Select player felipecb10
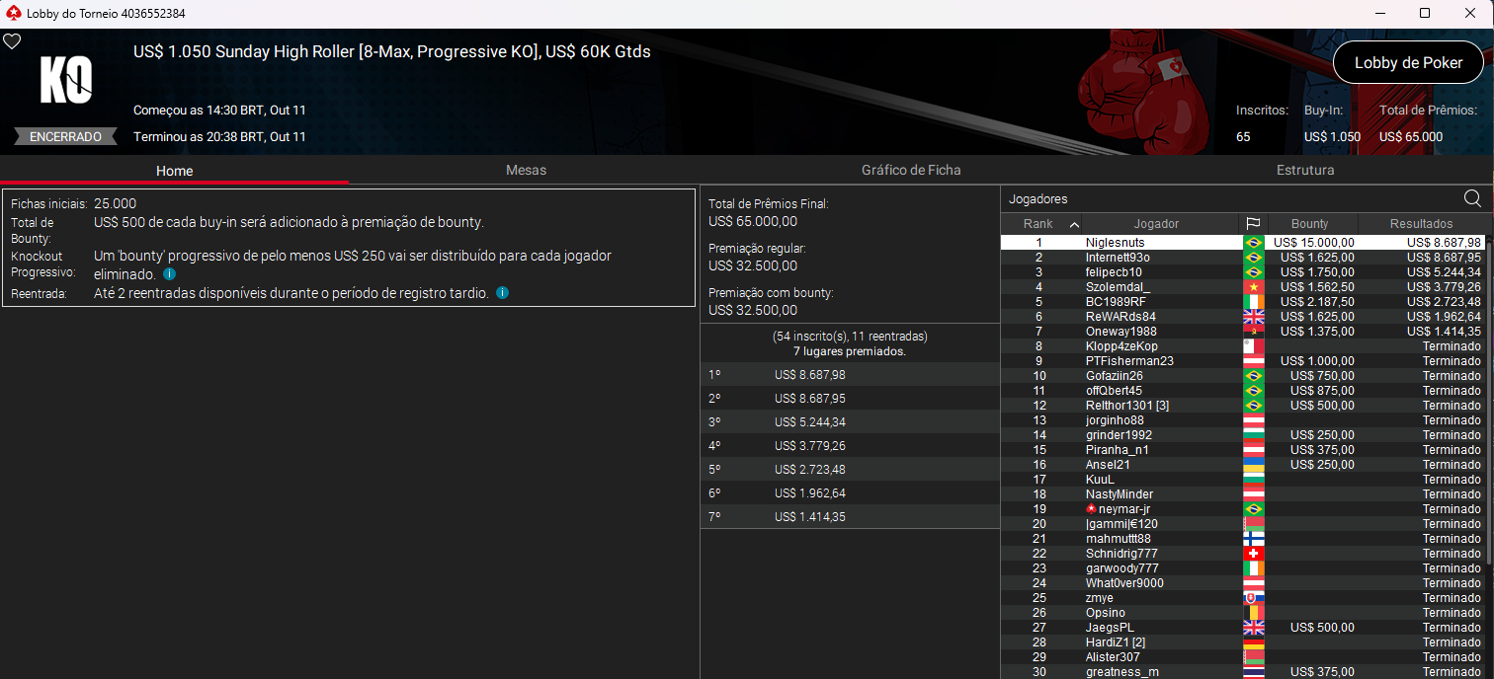1494x679 pixels. [x=1242, y=272]
